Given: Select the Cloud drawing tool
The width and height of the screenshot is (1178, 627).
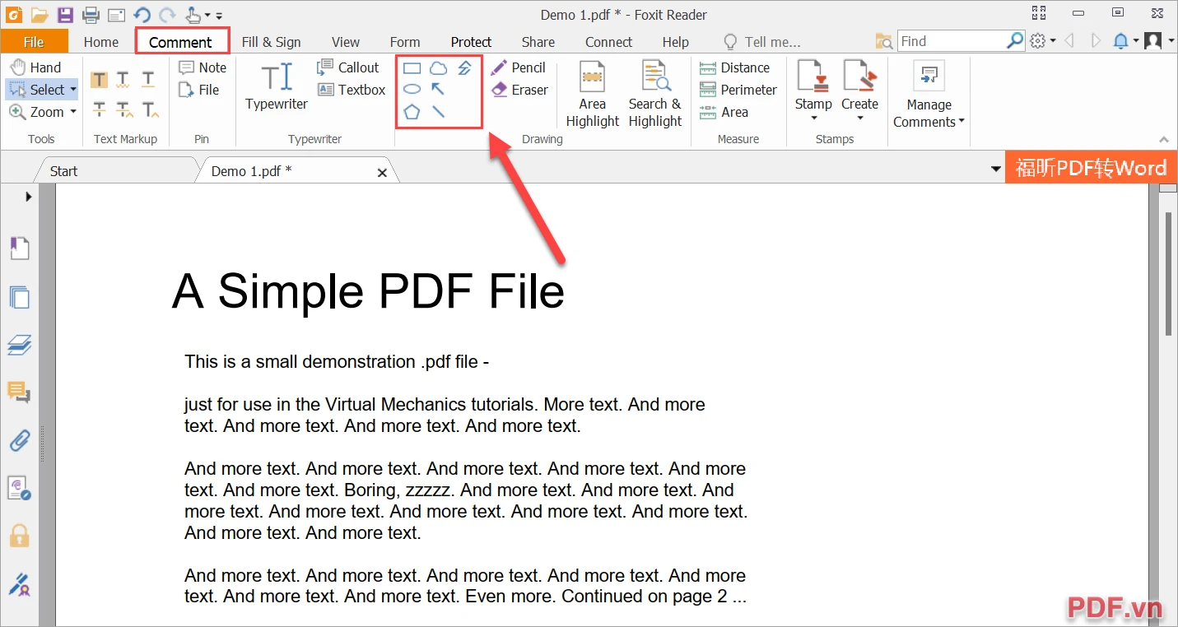Looking at the screenshot, I should [439, 68].
